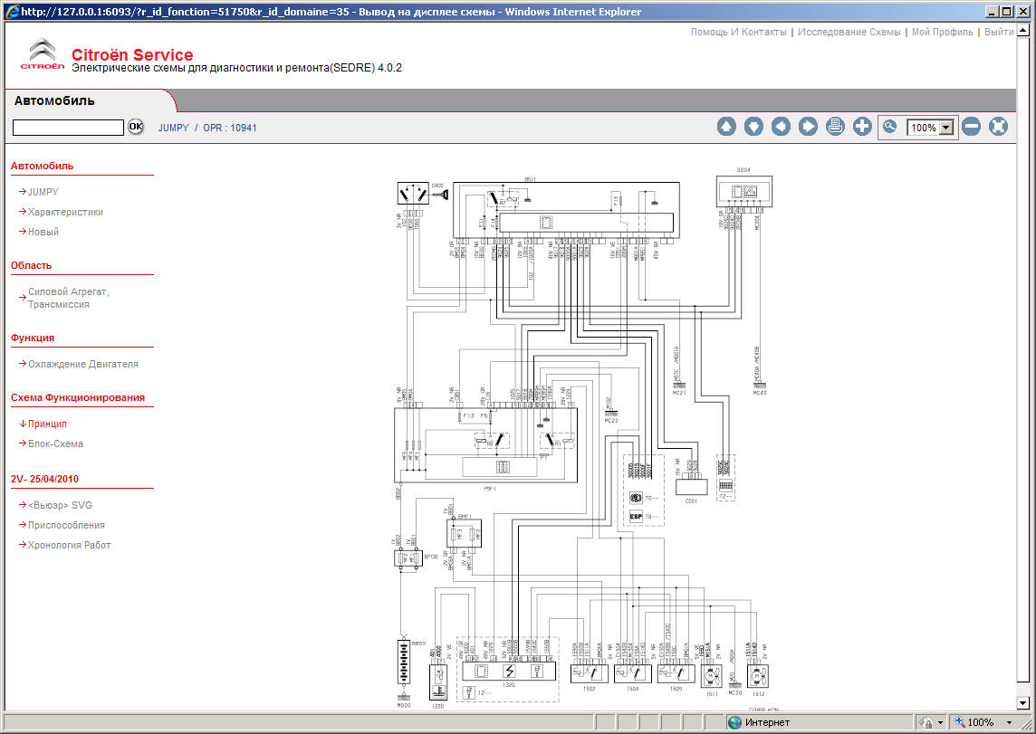Screen dimensions: 1036x734
Task: Open the OPR : 10941 link
Action: coord(230,128)
